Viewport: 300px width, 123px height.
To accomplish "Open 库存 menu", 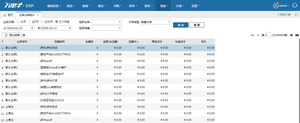I will [133, 6].
